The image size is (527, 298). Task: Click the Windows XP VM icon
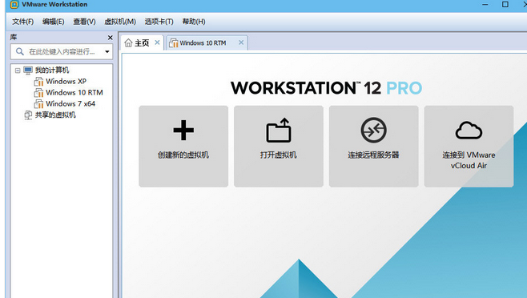[x=39, y=82]
